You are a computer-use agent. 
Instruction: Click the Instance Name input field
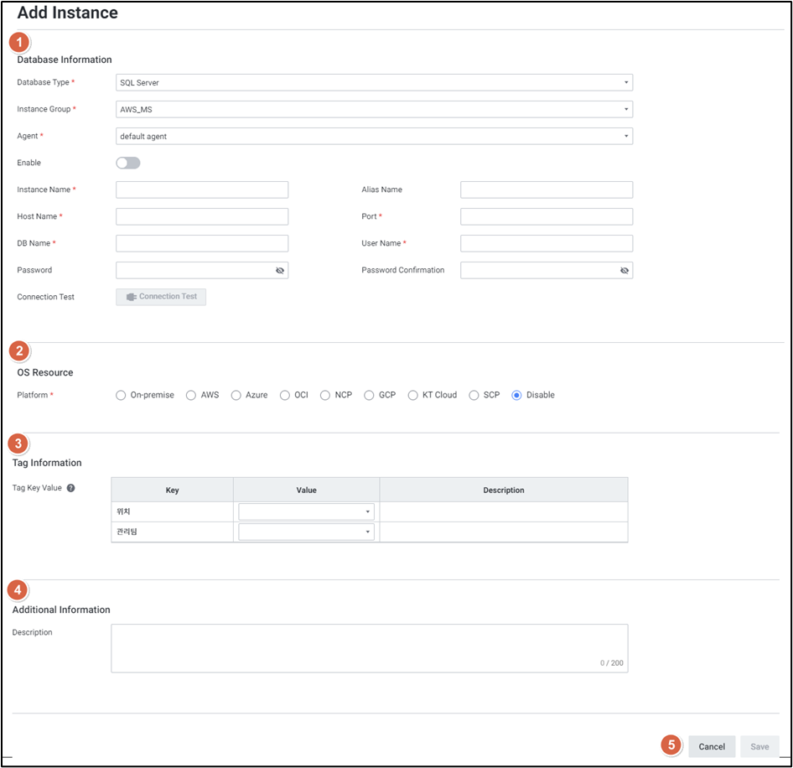(202, 190)
